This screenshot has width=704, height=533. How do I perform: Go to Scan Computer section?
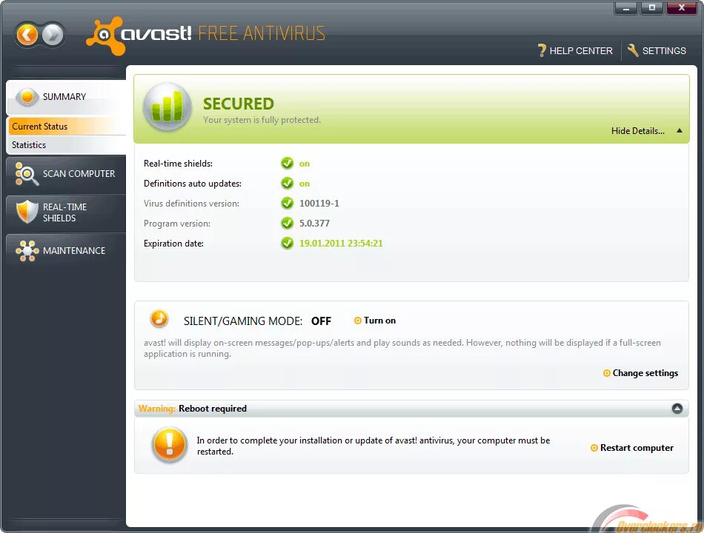(66, 174)
